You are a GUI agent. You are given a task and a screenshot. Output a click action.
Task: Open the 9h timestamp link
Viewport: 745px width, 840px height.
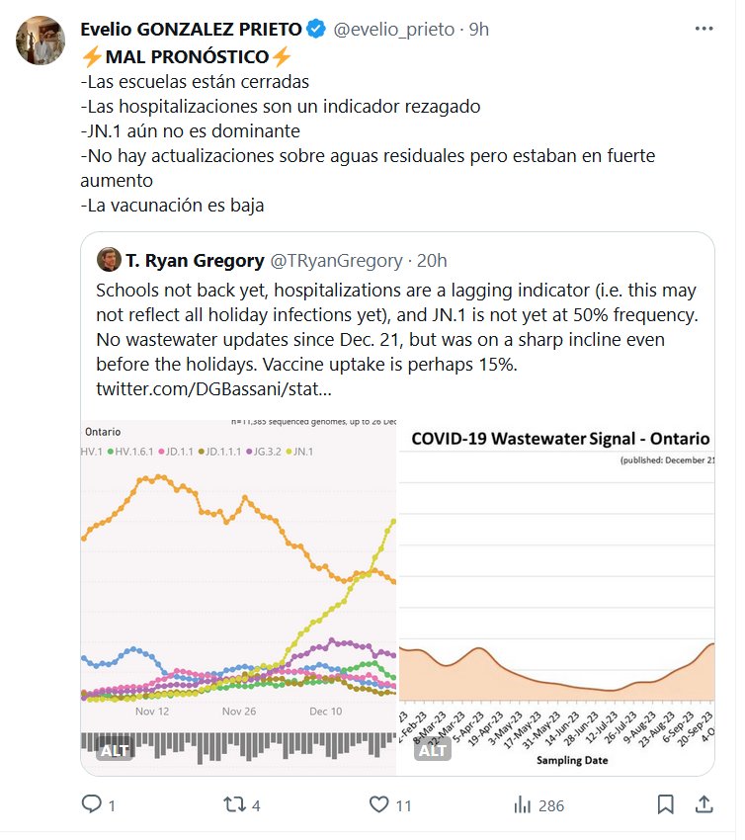click(x=479, y=30)
